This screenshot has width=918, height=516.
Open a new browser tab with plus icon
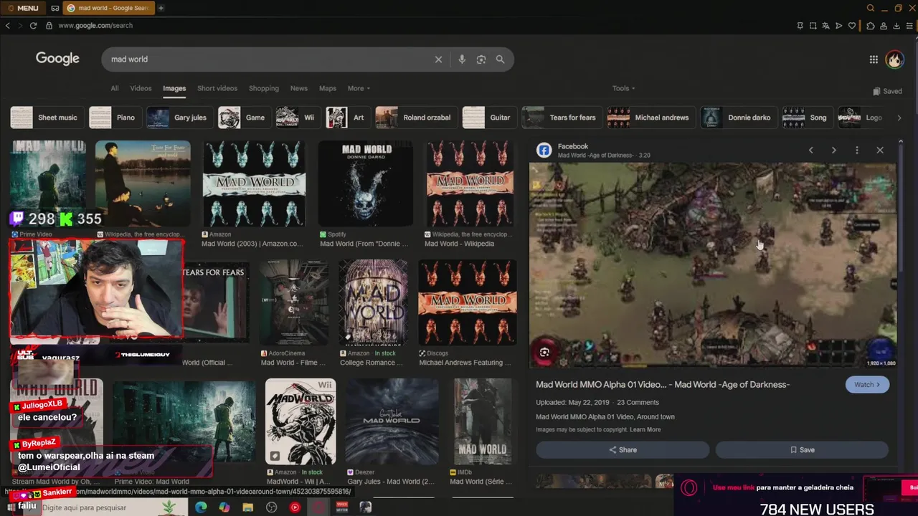tap(161, 8)
